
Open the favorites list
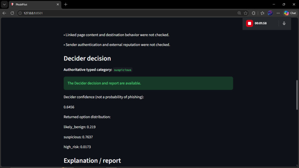coord(262,13)
